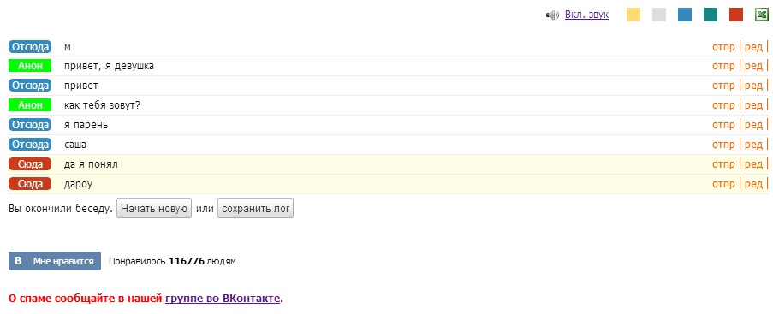Click ред on the 'дароу' message row

coord(753,184)
